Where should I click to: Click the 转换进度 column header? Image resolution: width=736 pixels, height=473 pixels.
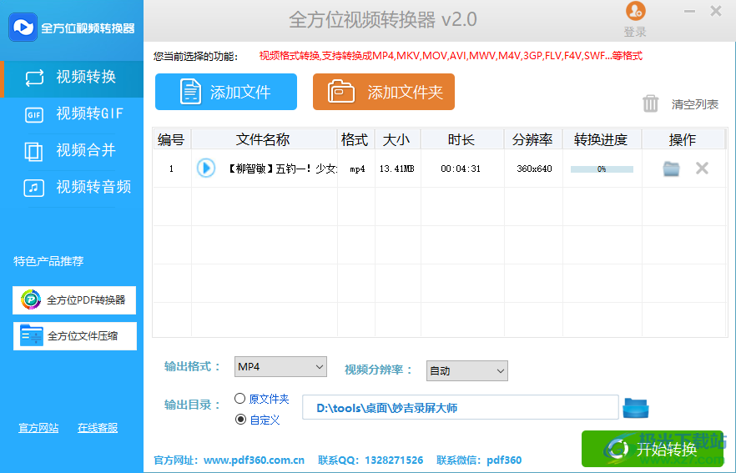[602, 139]
